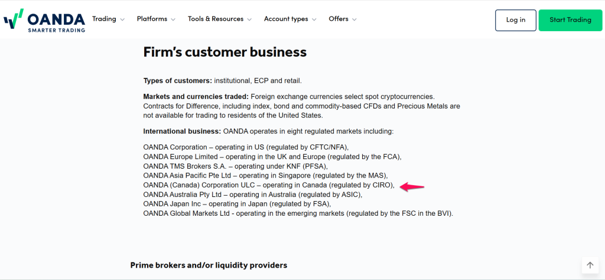Screen dimensions: 605x280
Task: Click the scroll-to-top arrow button
Action: click(x=590, y=265)
